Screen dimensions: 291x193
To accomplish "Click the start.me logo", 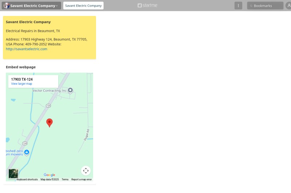I will click(x=147, y=5).
